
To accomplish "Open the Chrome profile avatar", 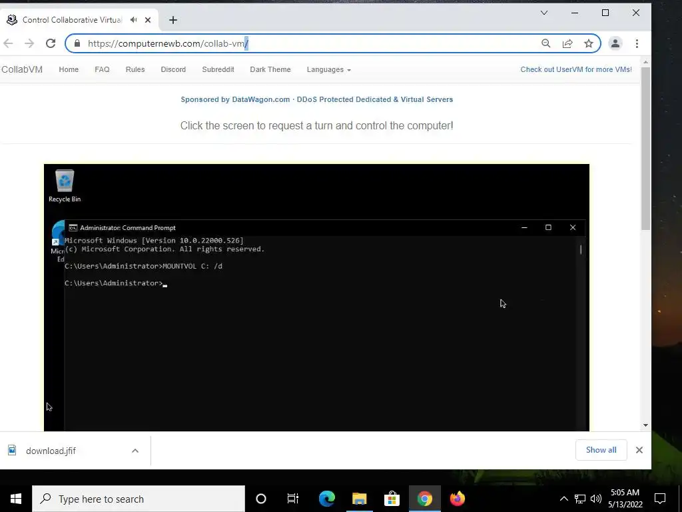I will click(x=615, y=43).
